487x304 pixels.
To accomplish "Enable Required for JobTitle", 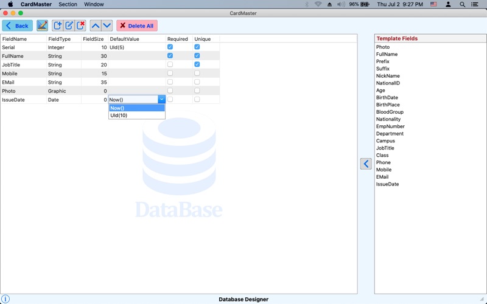I will (x=170, y=64).
